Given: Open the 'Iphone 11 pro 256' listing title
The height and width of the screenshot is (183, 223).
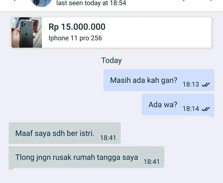Looking at the screenshot, I should tap(75, 38).
